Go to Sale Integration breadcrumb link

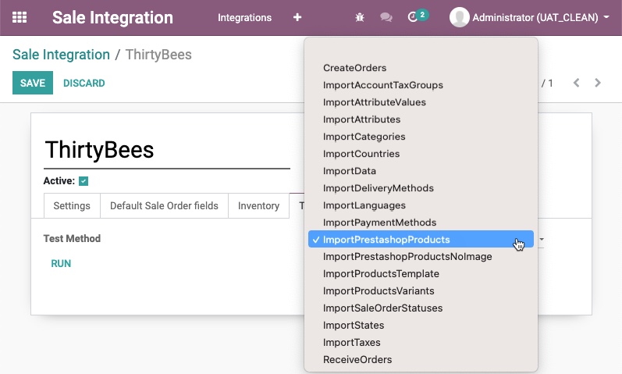tap(61, 55)
